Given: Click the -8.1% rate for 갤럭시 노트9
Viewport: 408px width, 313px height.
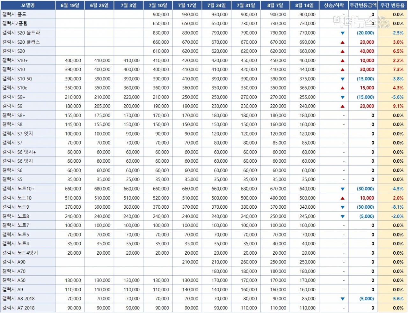Looking at the screenshot, I should click(x=397, y=207).
